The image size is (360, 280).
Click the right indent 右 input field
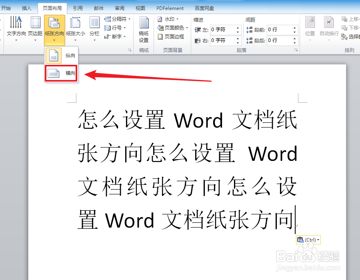222,40
